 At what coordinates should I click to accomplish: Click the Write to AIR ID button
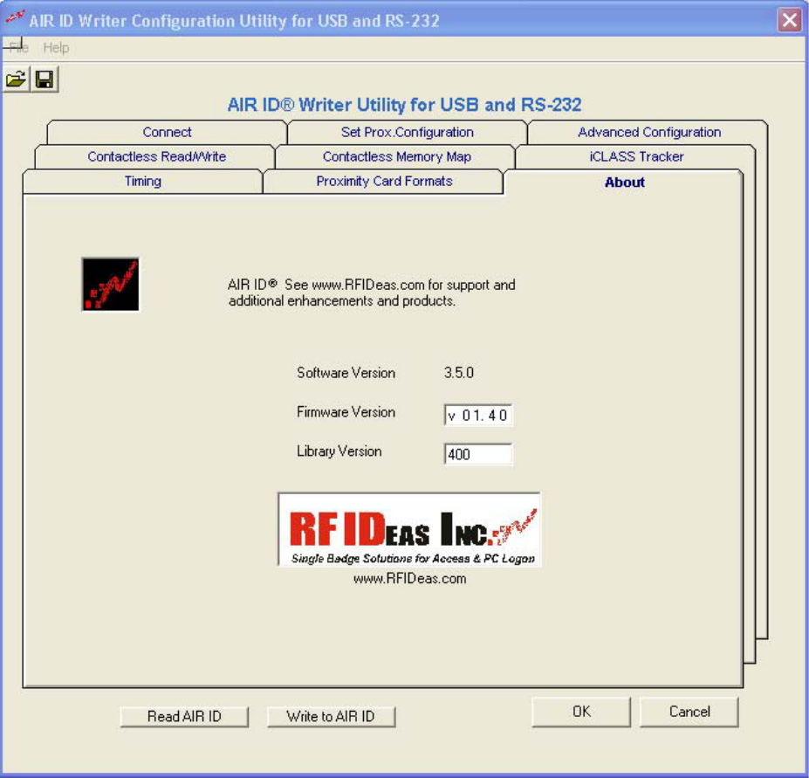[x=331, y=717]
